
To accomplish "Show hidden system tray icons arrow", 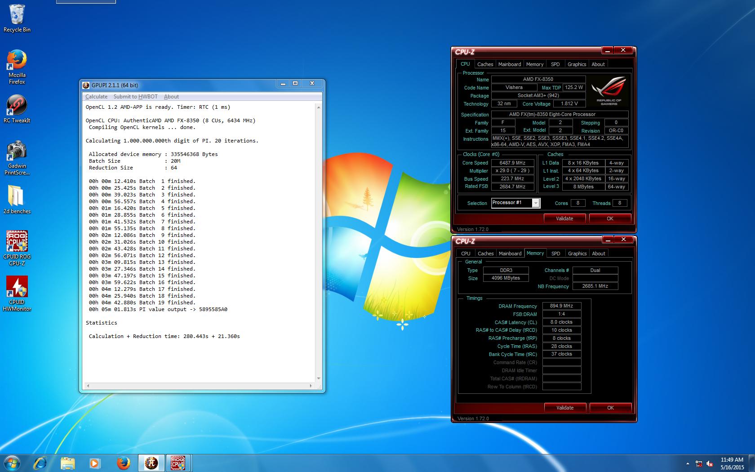I will (687, 463).
